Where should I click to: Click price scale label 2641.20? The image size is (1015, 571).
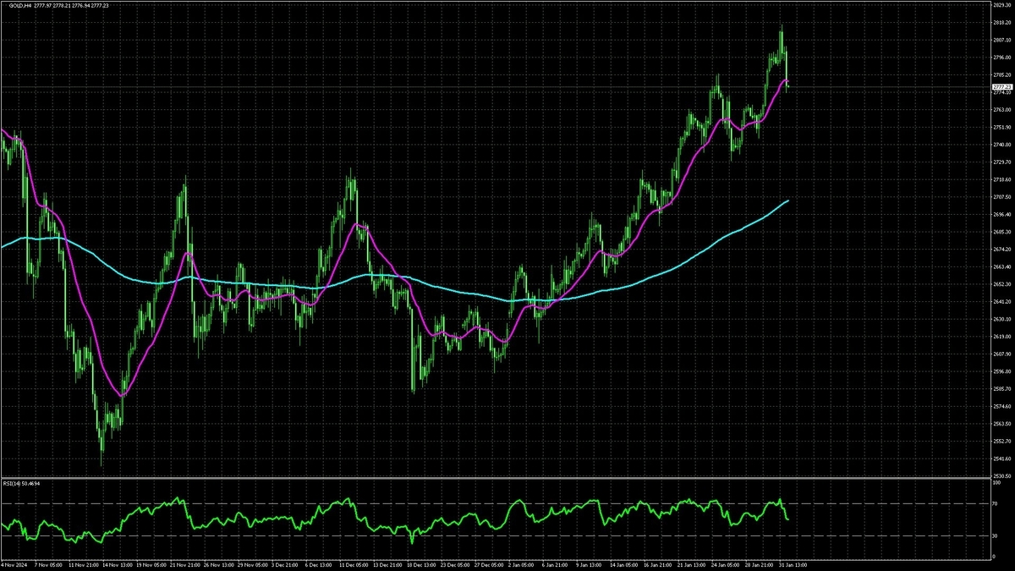pyautogui.click(x=1001, y=301)
